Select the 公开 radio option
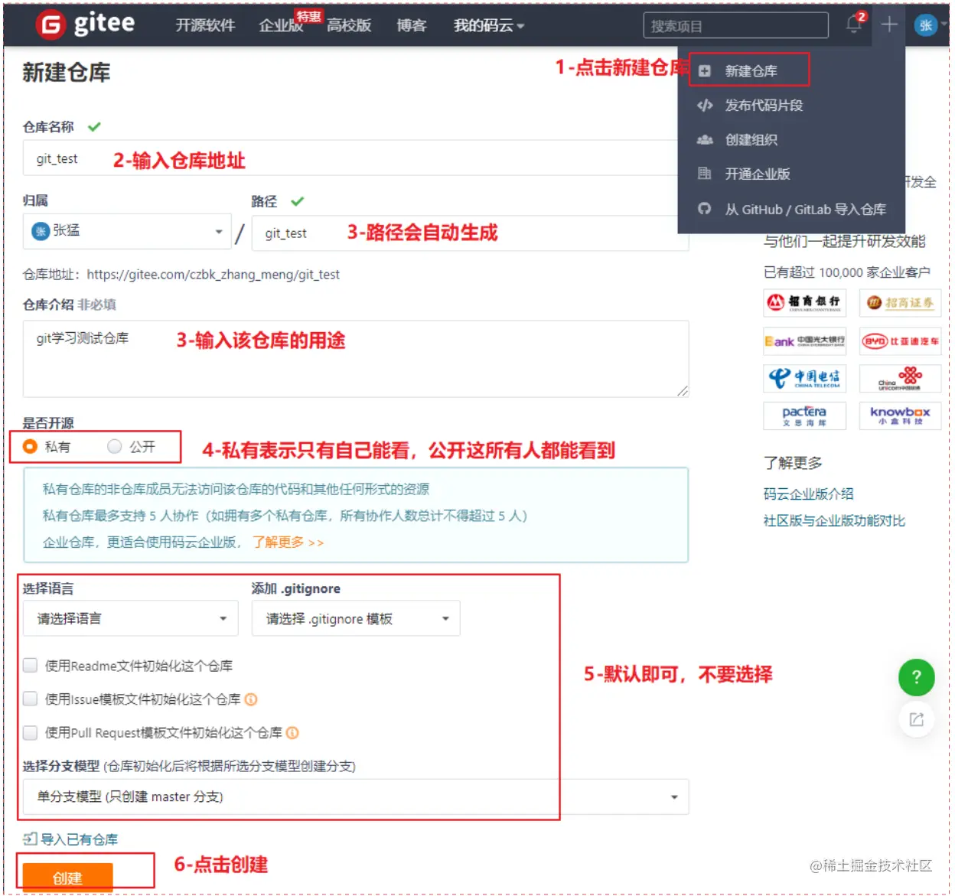Viewport: 955px width, 896px height. tap(115, 446)
